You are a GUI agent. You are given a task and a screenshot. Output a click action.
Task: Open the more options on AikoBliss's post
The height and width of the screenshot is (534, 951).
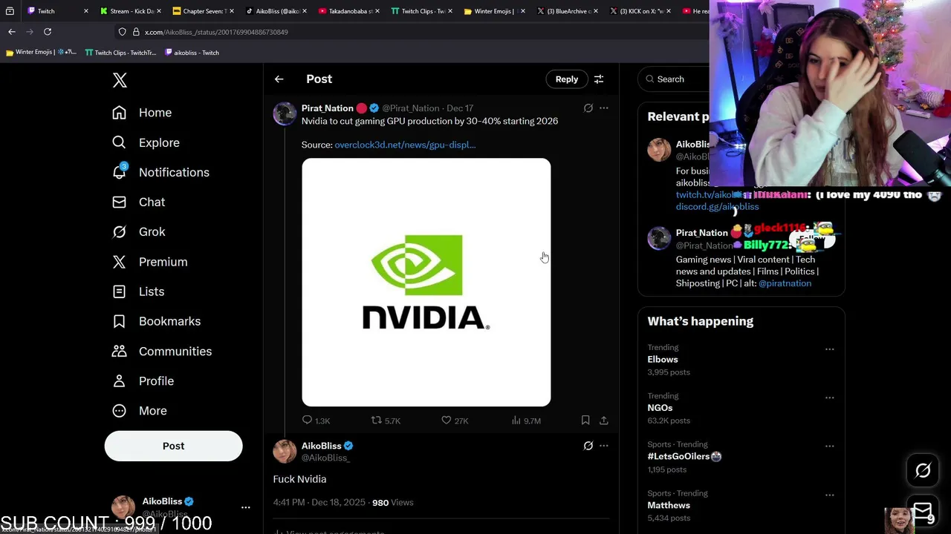tap(603, 446)
